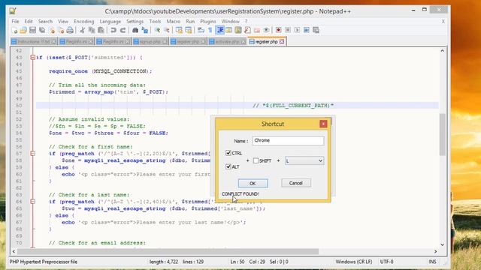This screenshot has width=481, height=270.
Task: Create a new document with New icon
Action: (x=14, y=30)
